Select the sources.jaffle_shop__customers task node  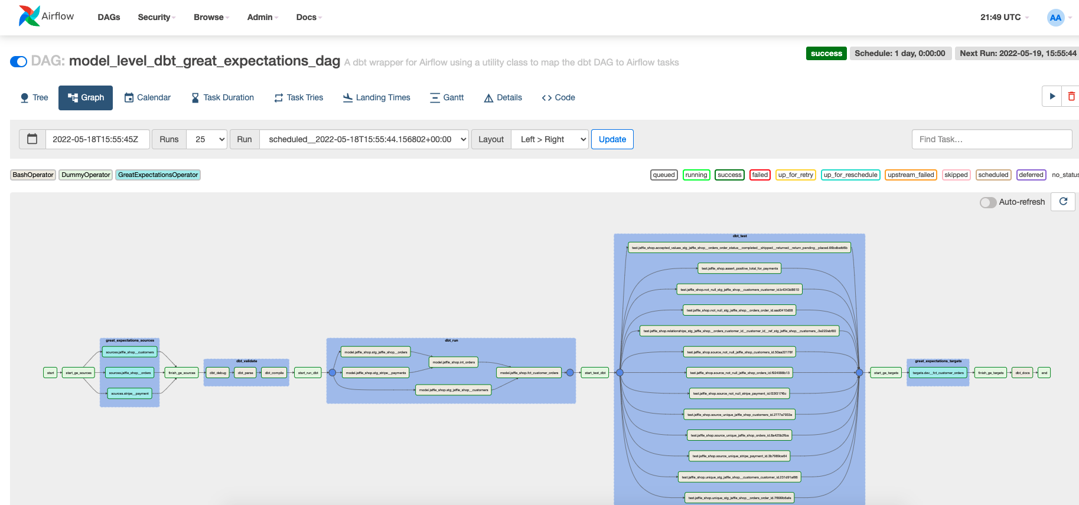130,352
